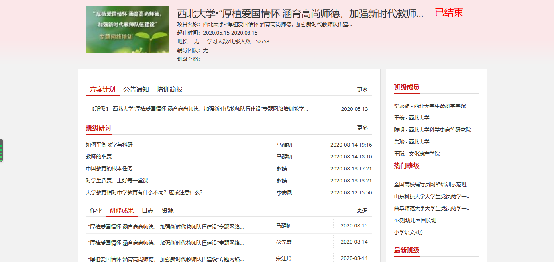Click the timestamp 2020-08-12 15:50
Viewport: 554px width, 262px height.
point(351,193)
